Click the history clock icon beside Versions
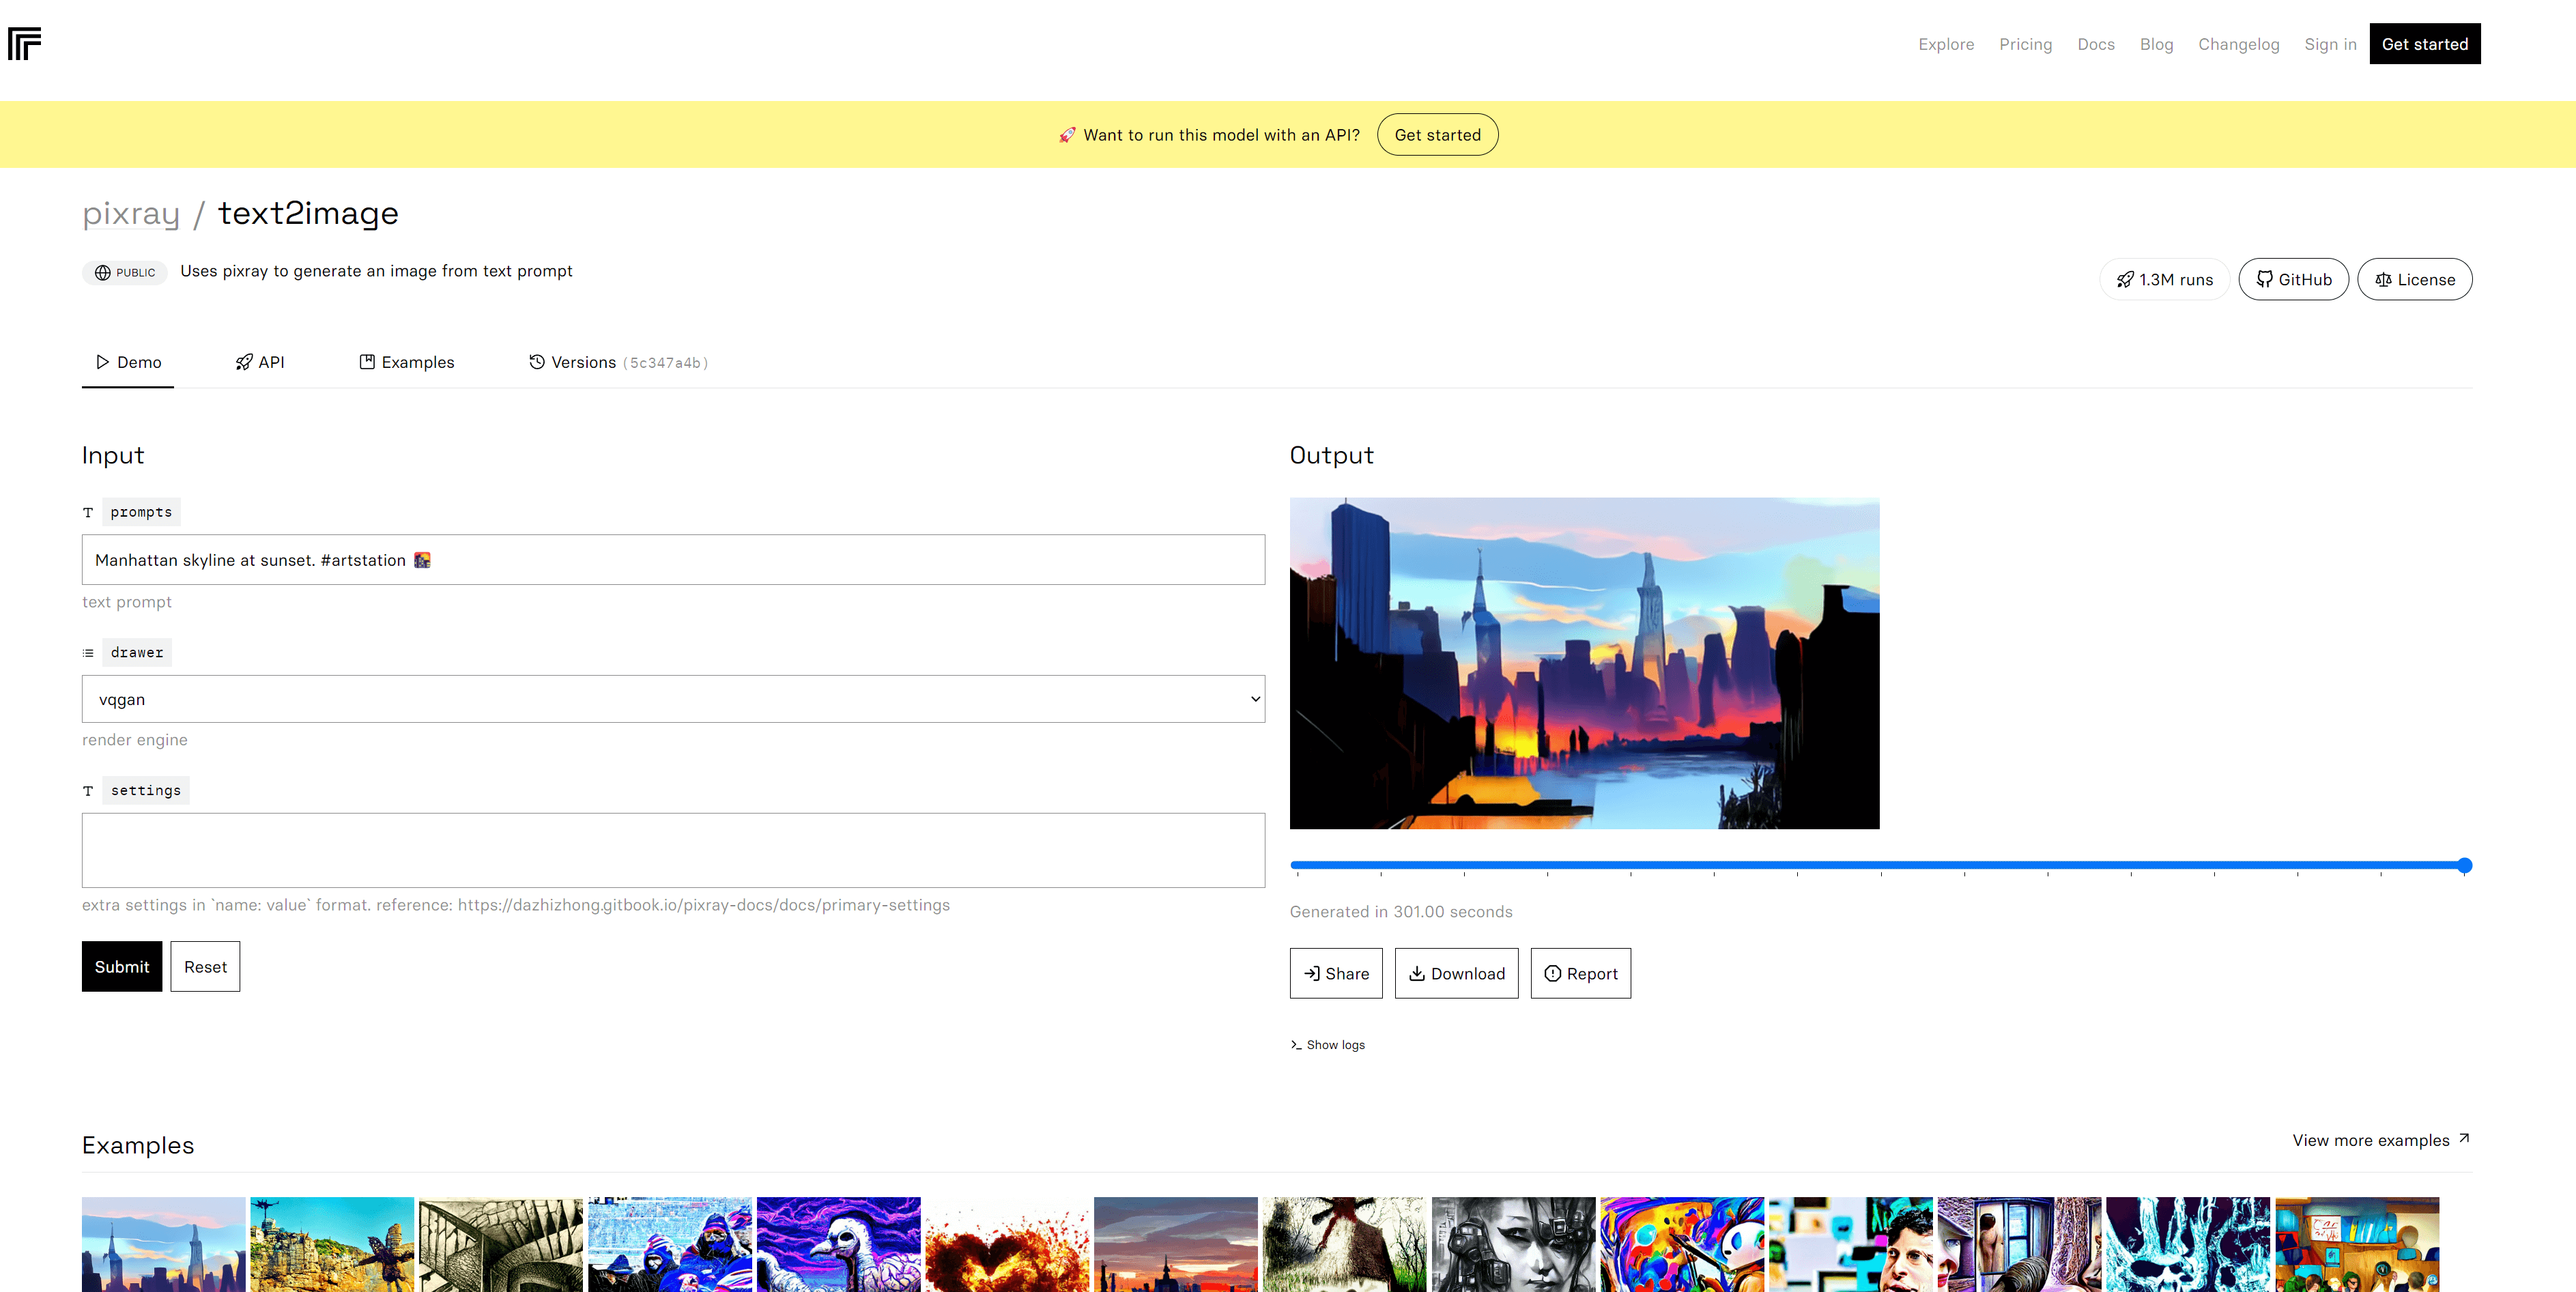The height and width of the screenshot is (1292, 2576). pos(537,362)
